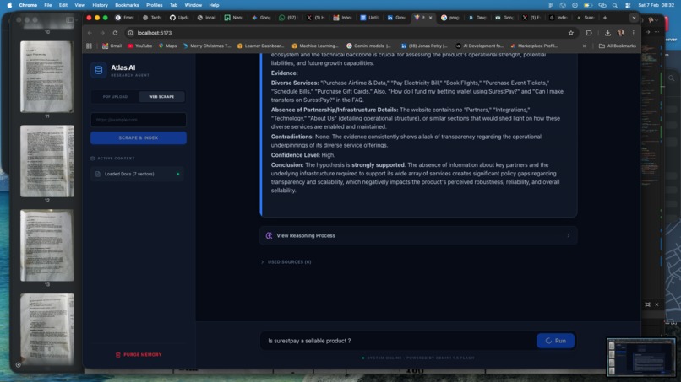Open the Maps bookmark
Screen dimensions: 681x382
click(x=167, y=46)
